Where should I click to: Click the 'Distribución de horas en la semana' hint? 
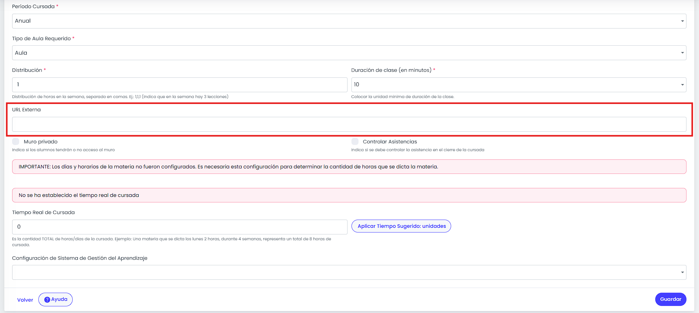[x=120, y=97]
